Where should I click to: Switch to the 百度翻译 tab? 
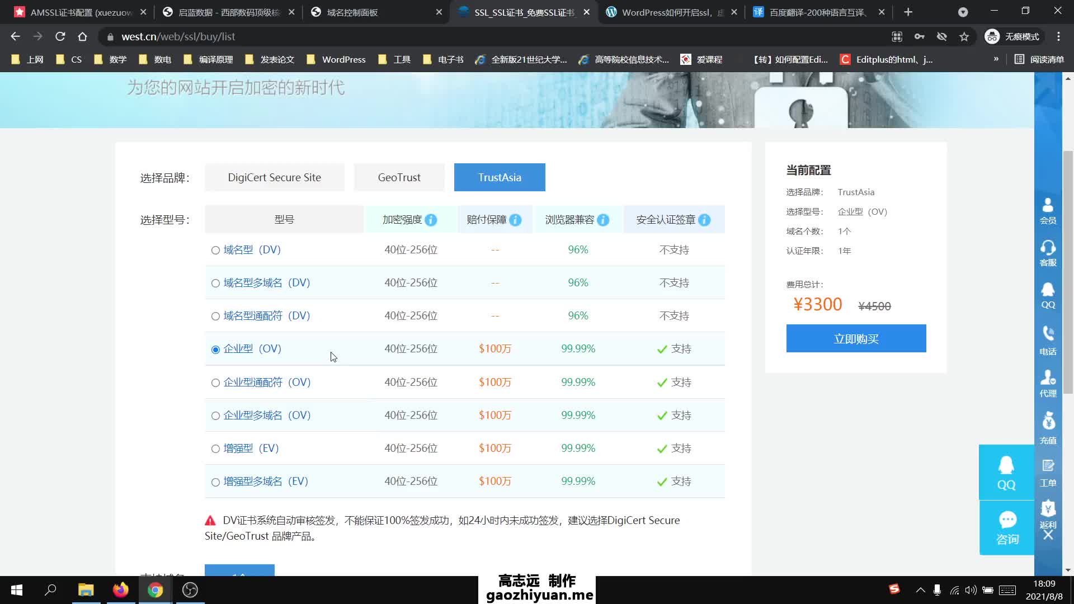[819, 12]
